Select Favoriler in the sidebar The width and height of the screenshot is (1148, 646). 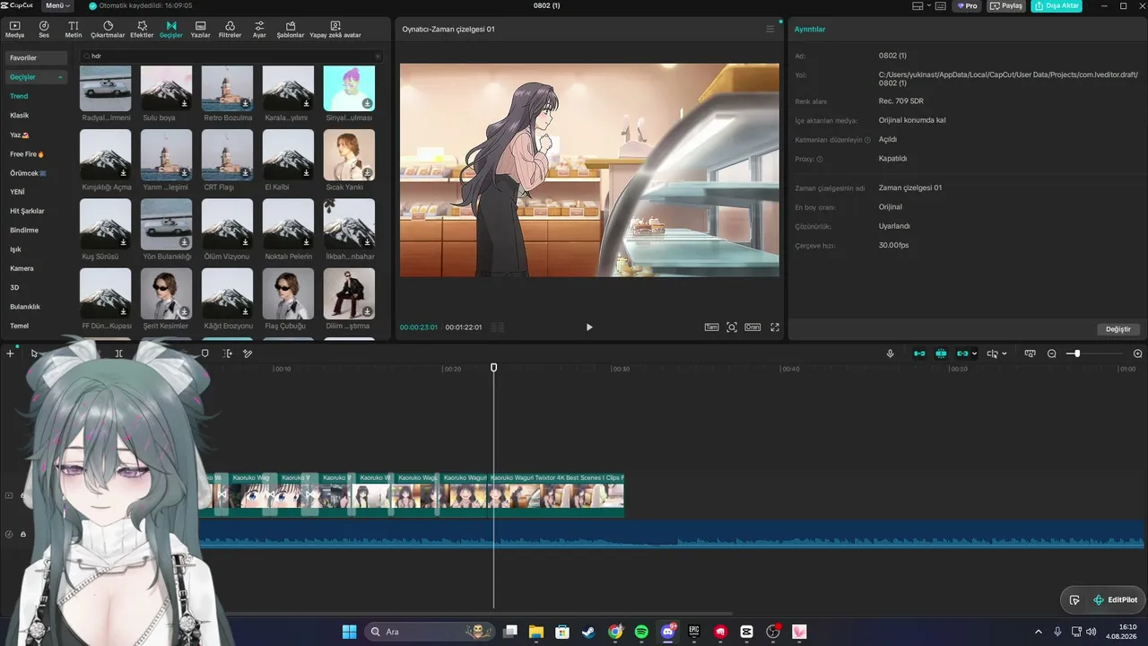tap(36, 57)
